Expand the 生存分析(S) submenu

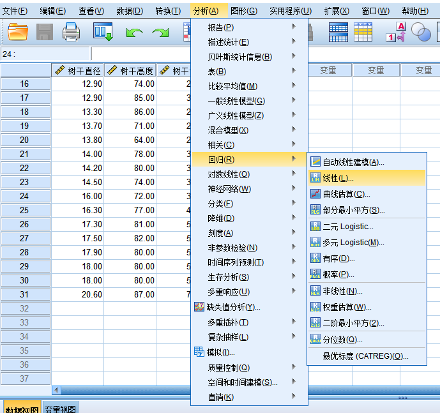tap(249, 277)
